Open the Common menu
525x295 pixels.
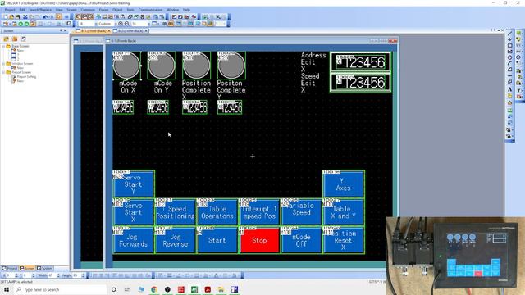pos(88,10)
